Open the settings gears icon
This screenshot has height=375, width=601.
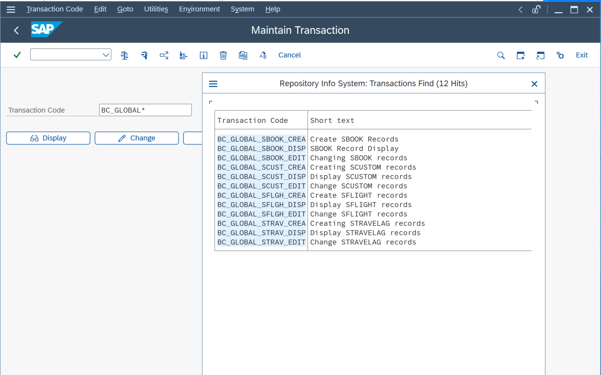[x=560, y=55]
